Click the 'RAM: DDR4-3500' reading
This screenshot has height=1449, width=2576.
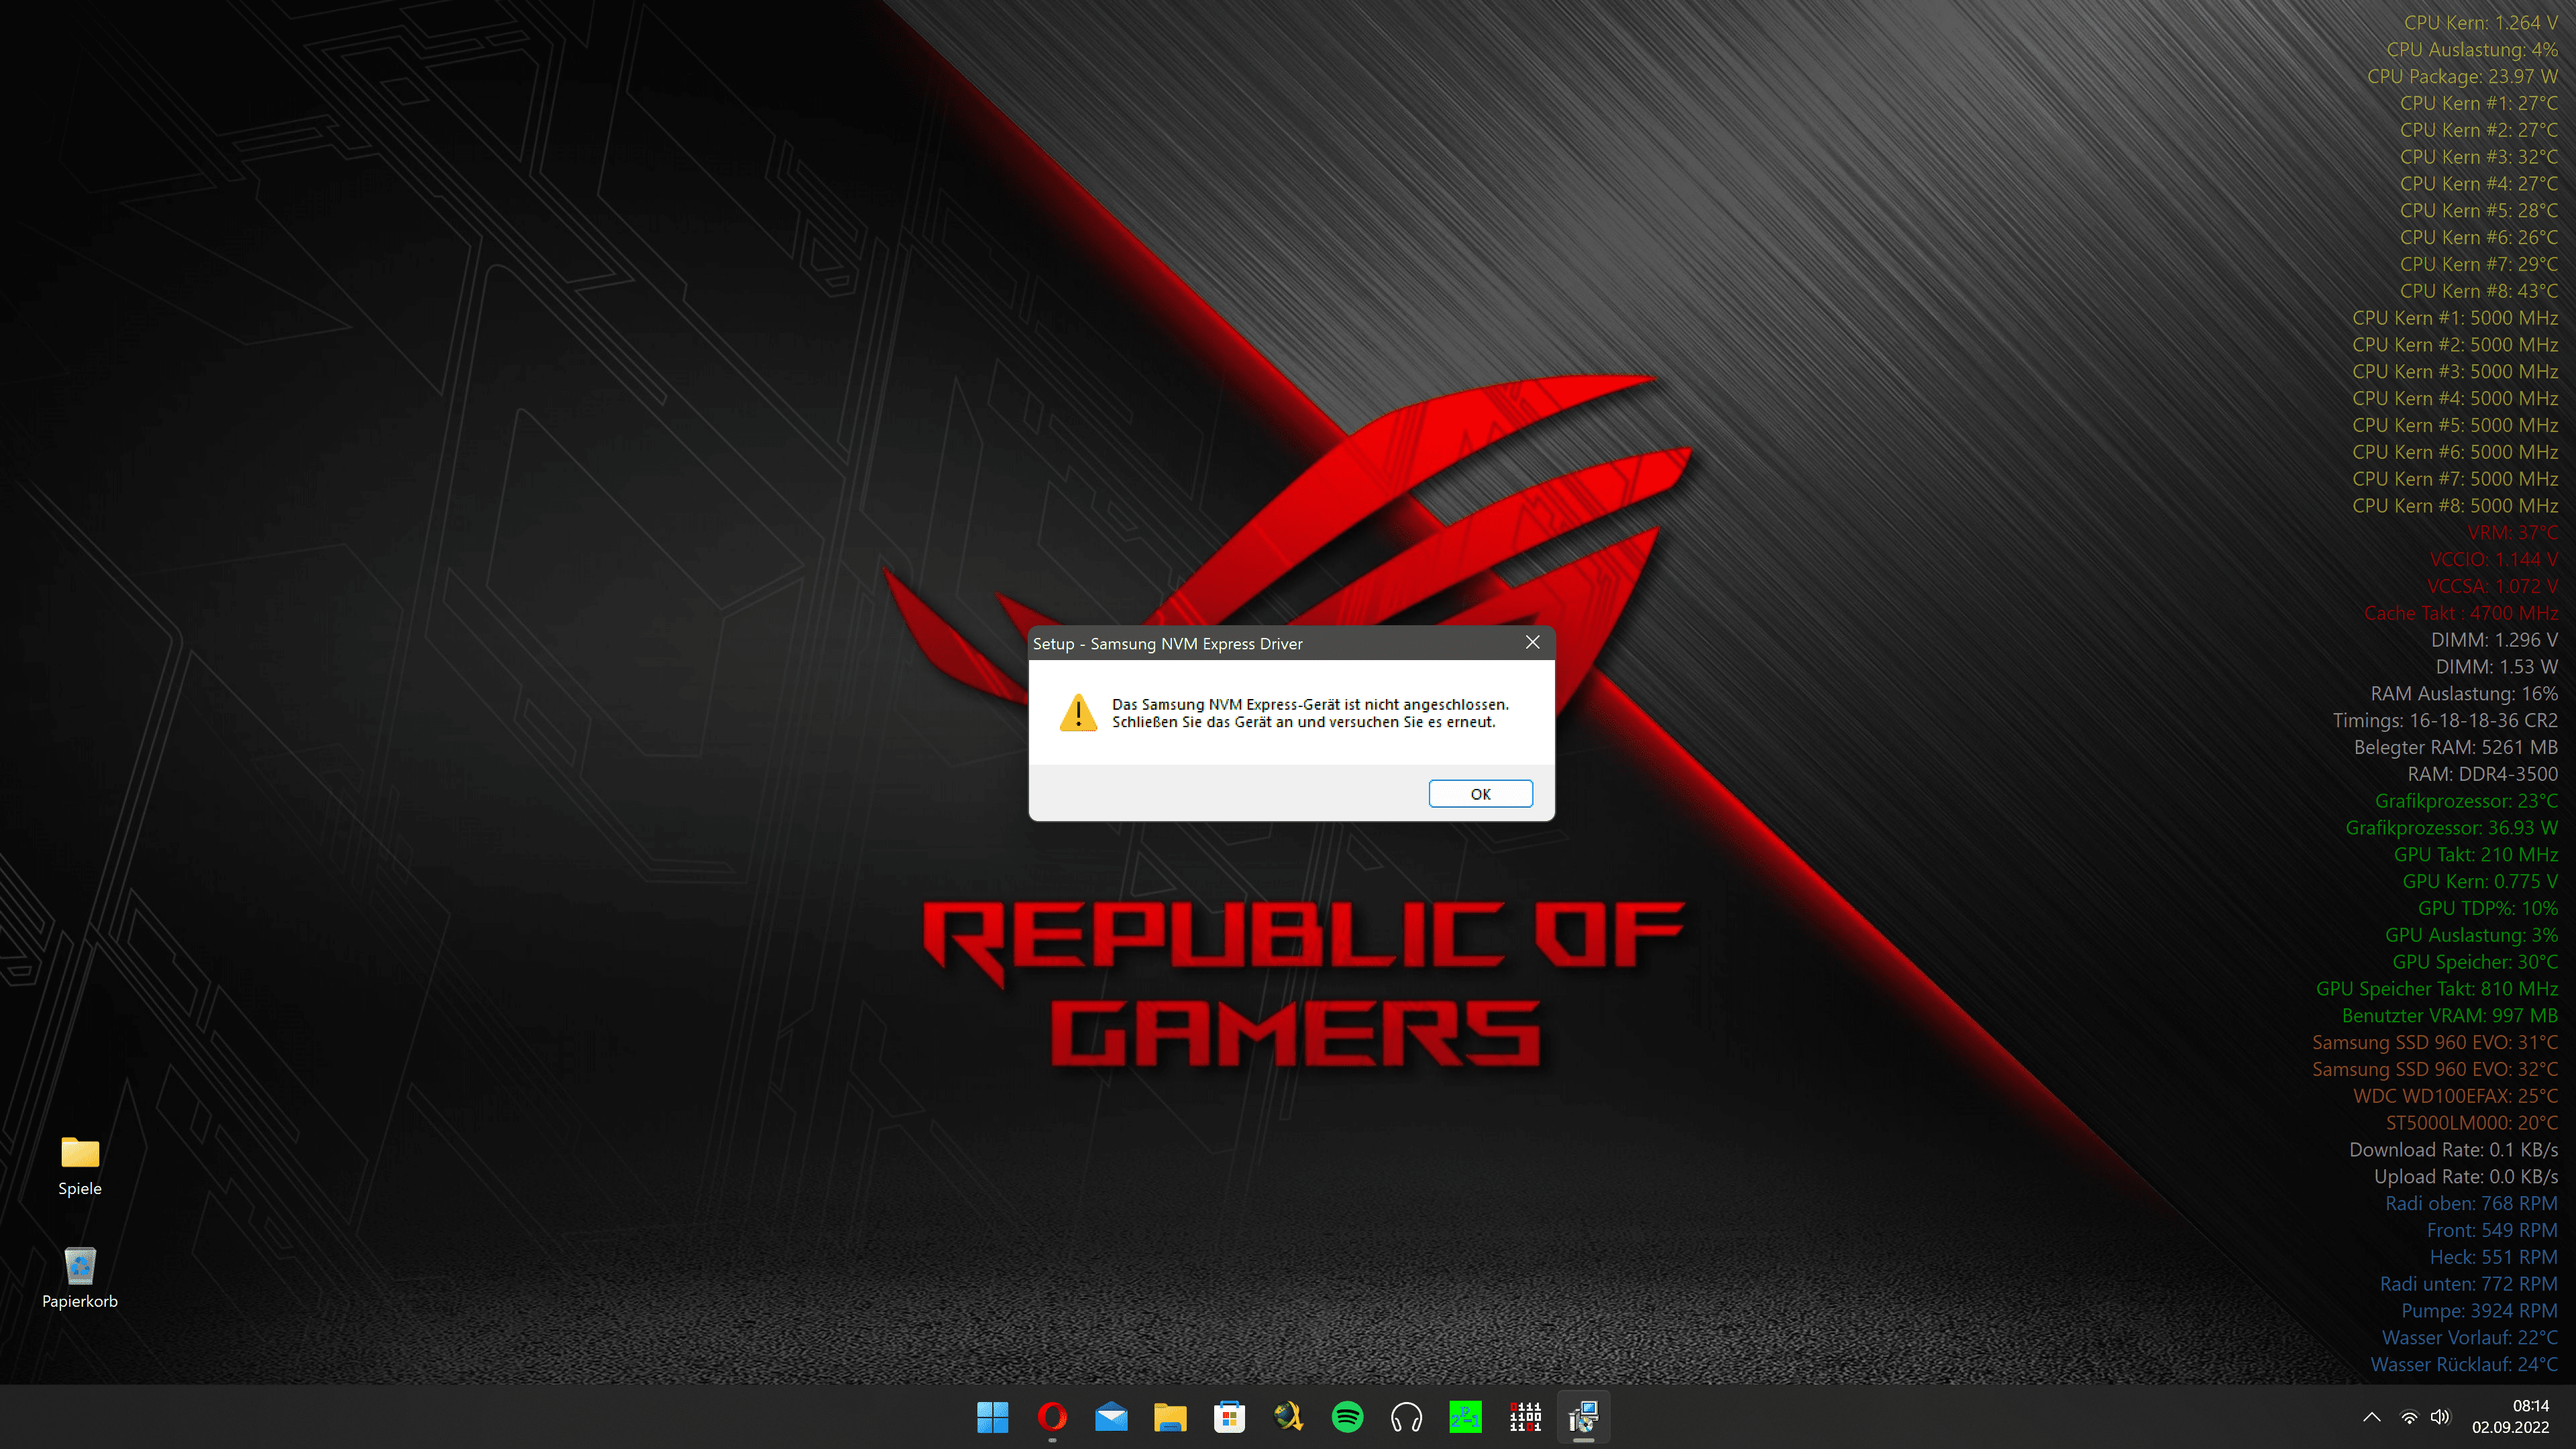pos(2482,774)
